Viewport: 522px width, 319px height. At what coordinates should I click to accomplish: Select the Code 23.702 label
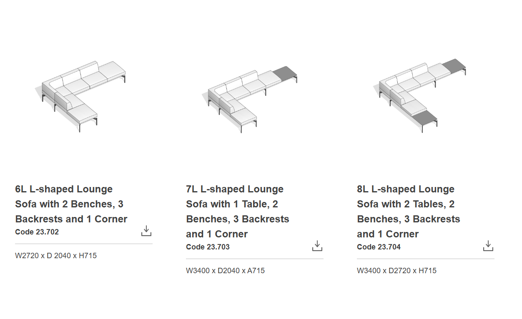(37, 232)
